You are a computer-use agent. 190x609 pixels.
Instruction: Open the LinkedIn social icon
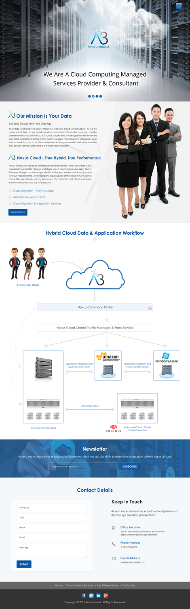99,595
